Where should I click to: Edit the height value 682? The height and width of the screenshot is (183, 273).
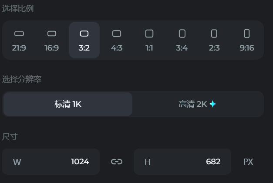coord(213,162)
